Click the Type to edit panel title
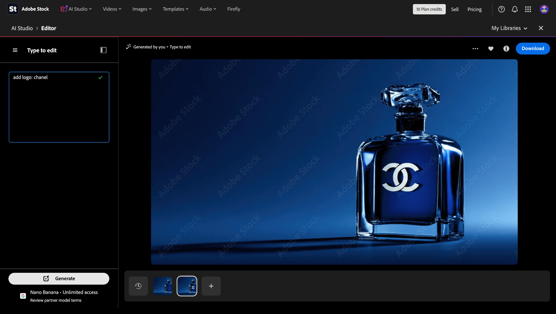556x314 pixels. [42, 50]
